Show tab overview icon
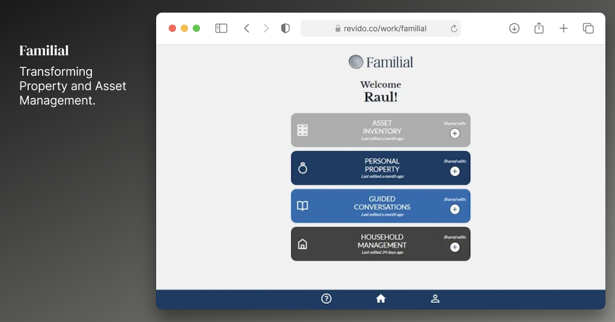615x322 pixels. pos(588,28)
